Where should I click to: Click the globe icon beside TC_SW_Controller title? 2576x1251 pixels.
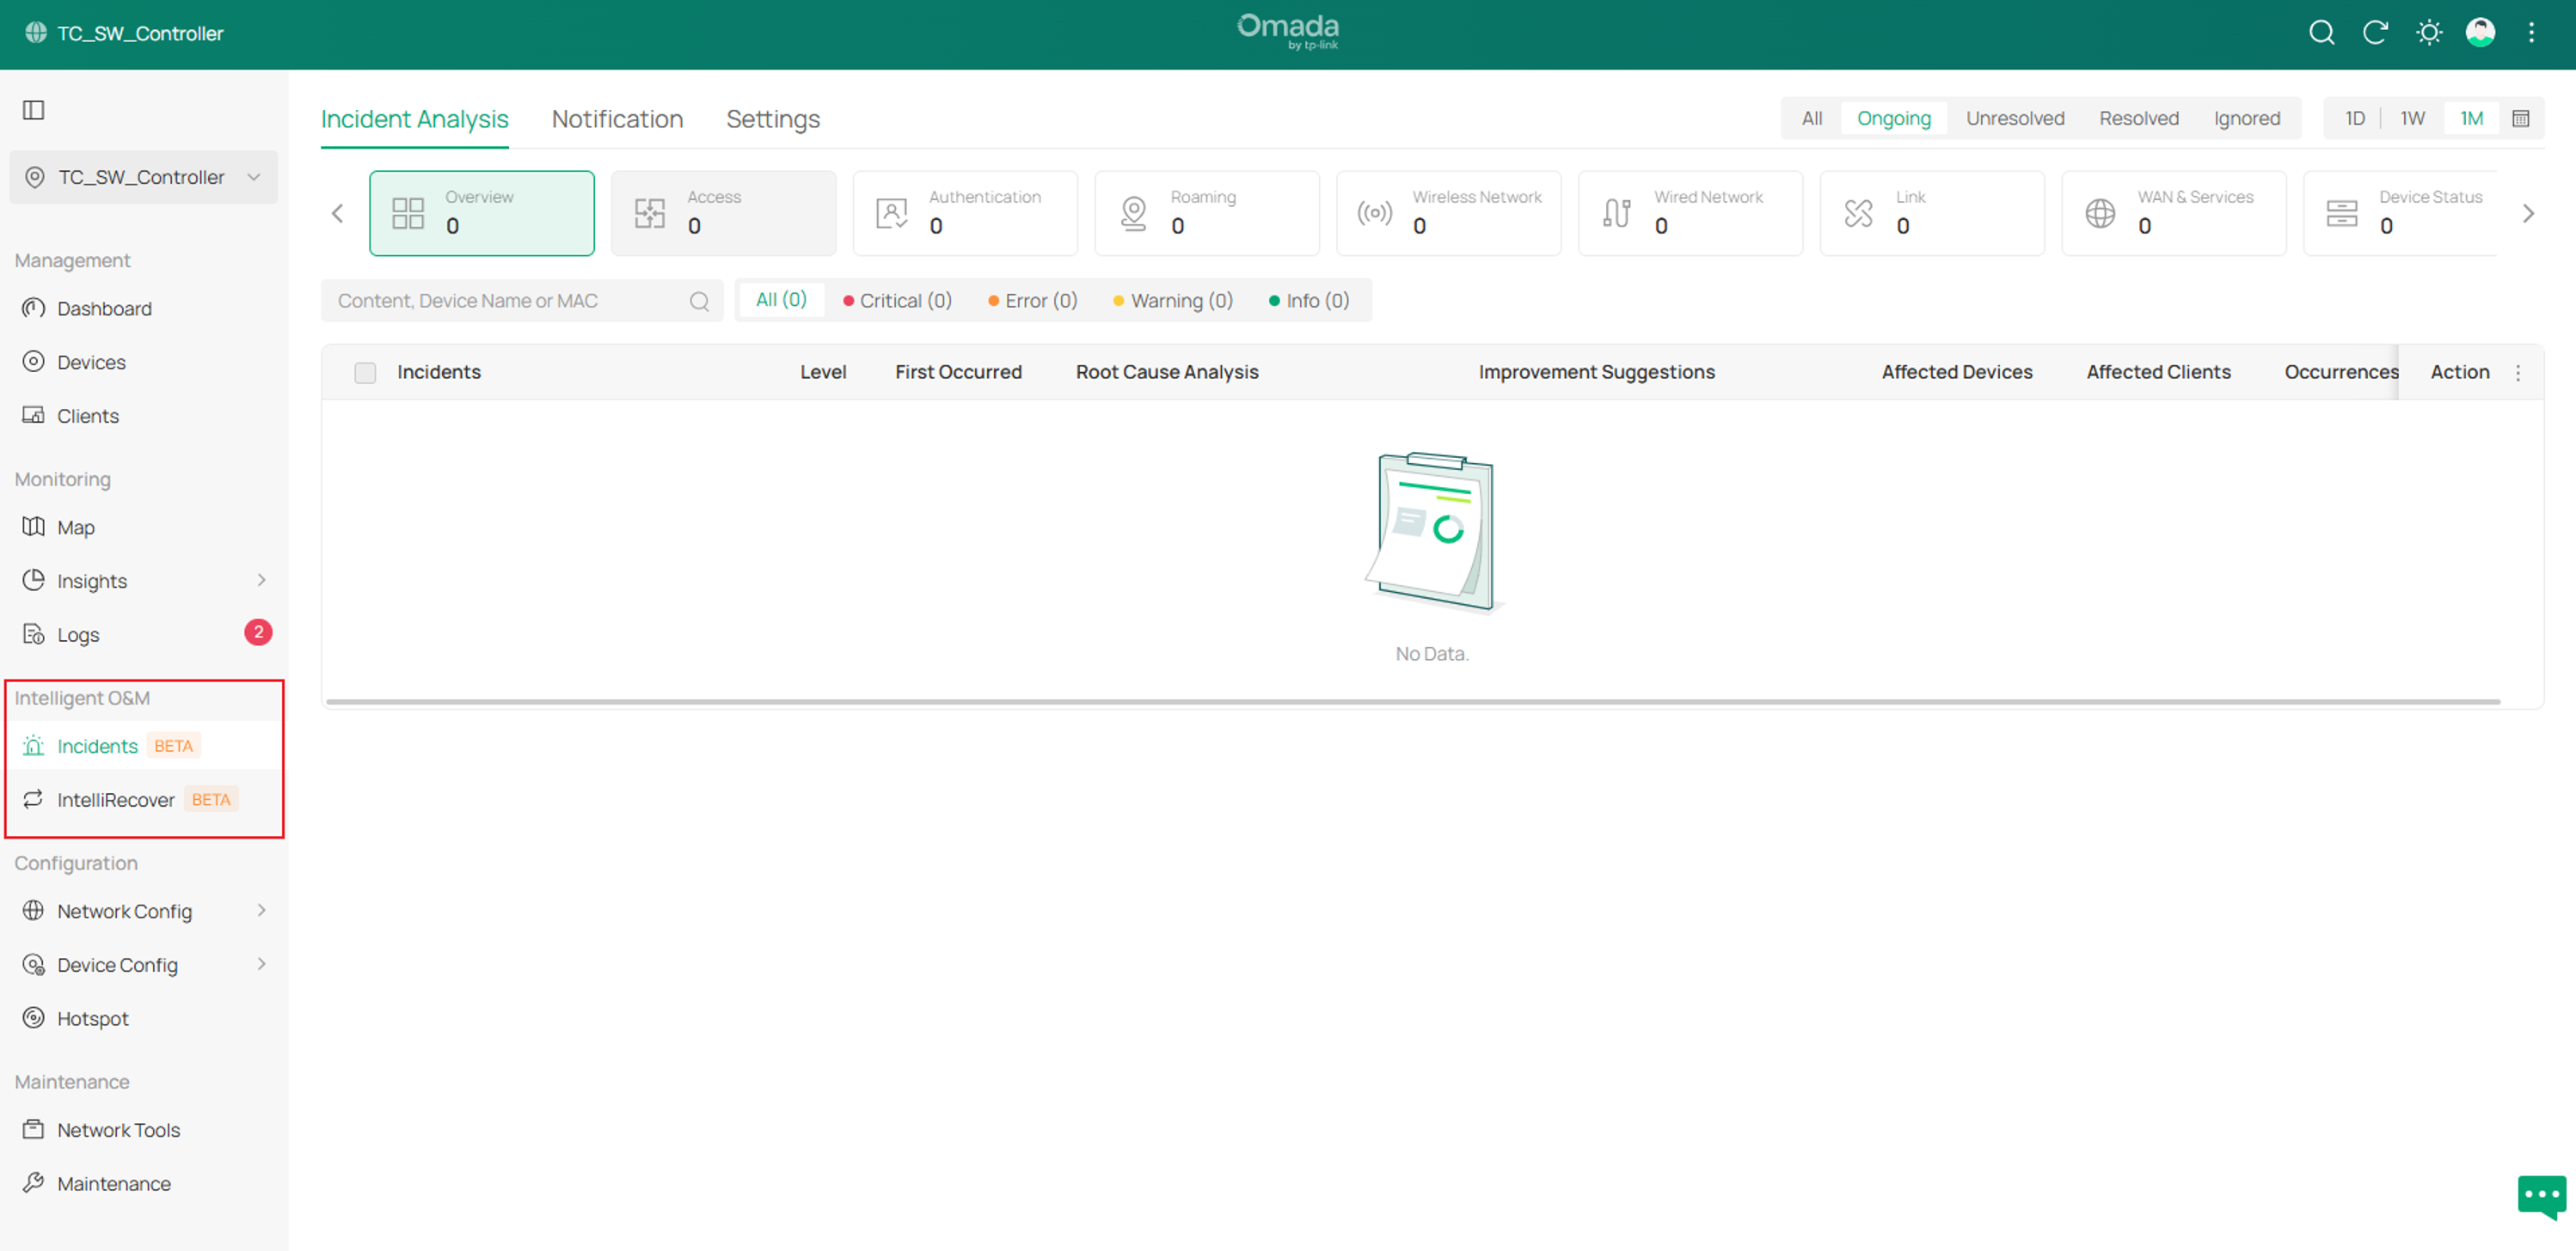36,33
